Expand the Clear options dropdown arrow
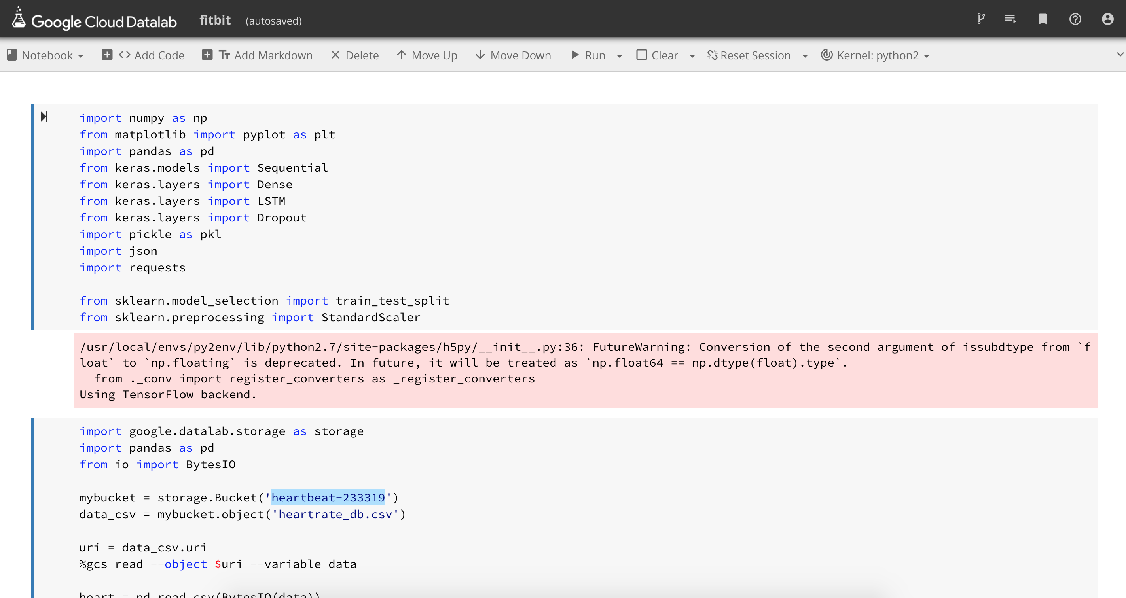 692,55
